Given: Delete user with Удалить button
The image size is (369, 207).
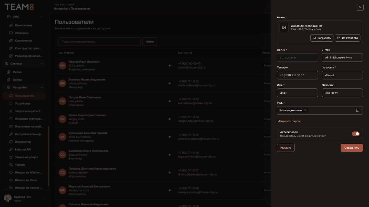Looking at the screenshot, I should pos(286,148).
